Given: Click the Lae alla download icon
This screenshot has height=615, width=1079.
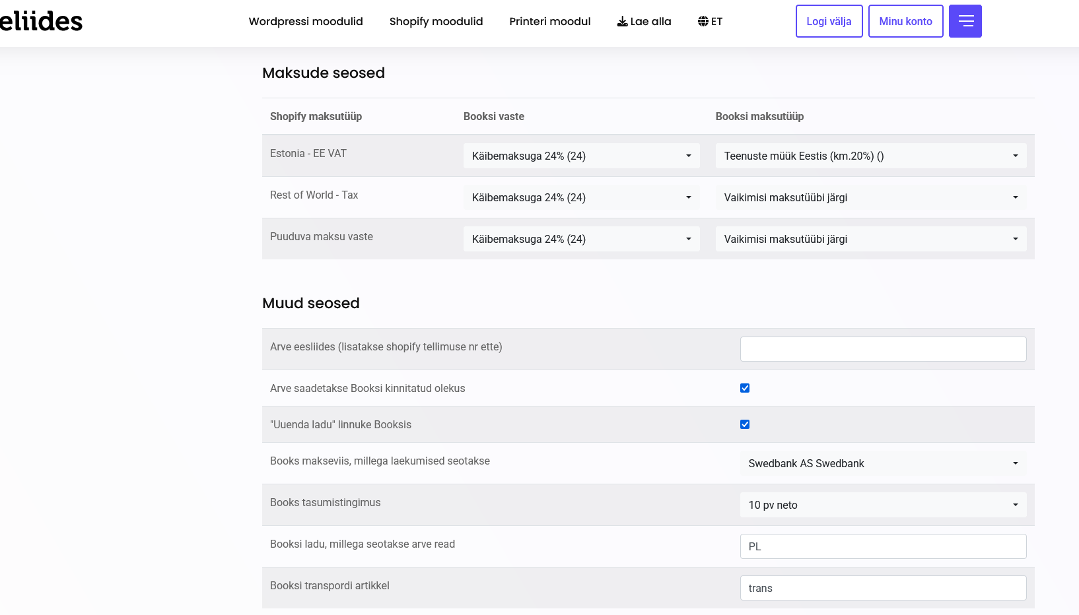Looking at the screenshot, I should coord(622,21).
